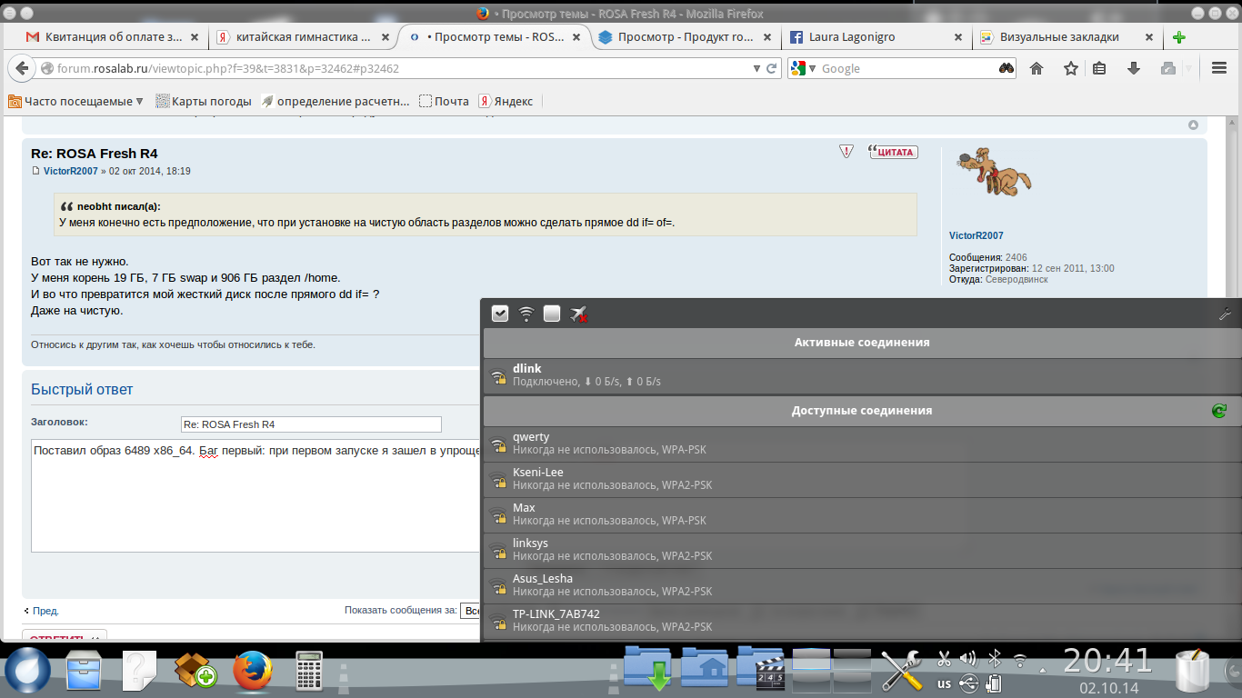Go back to the previous page
The width and height of the screenshot is (1242, 698).
click(23, 68)
